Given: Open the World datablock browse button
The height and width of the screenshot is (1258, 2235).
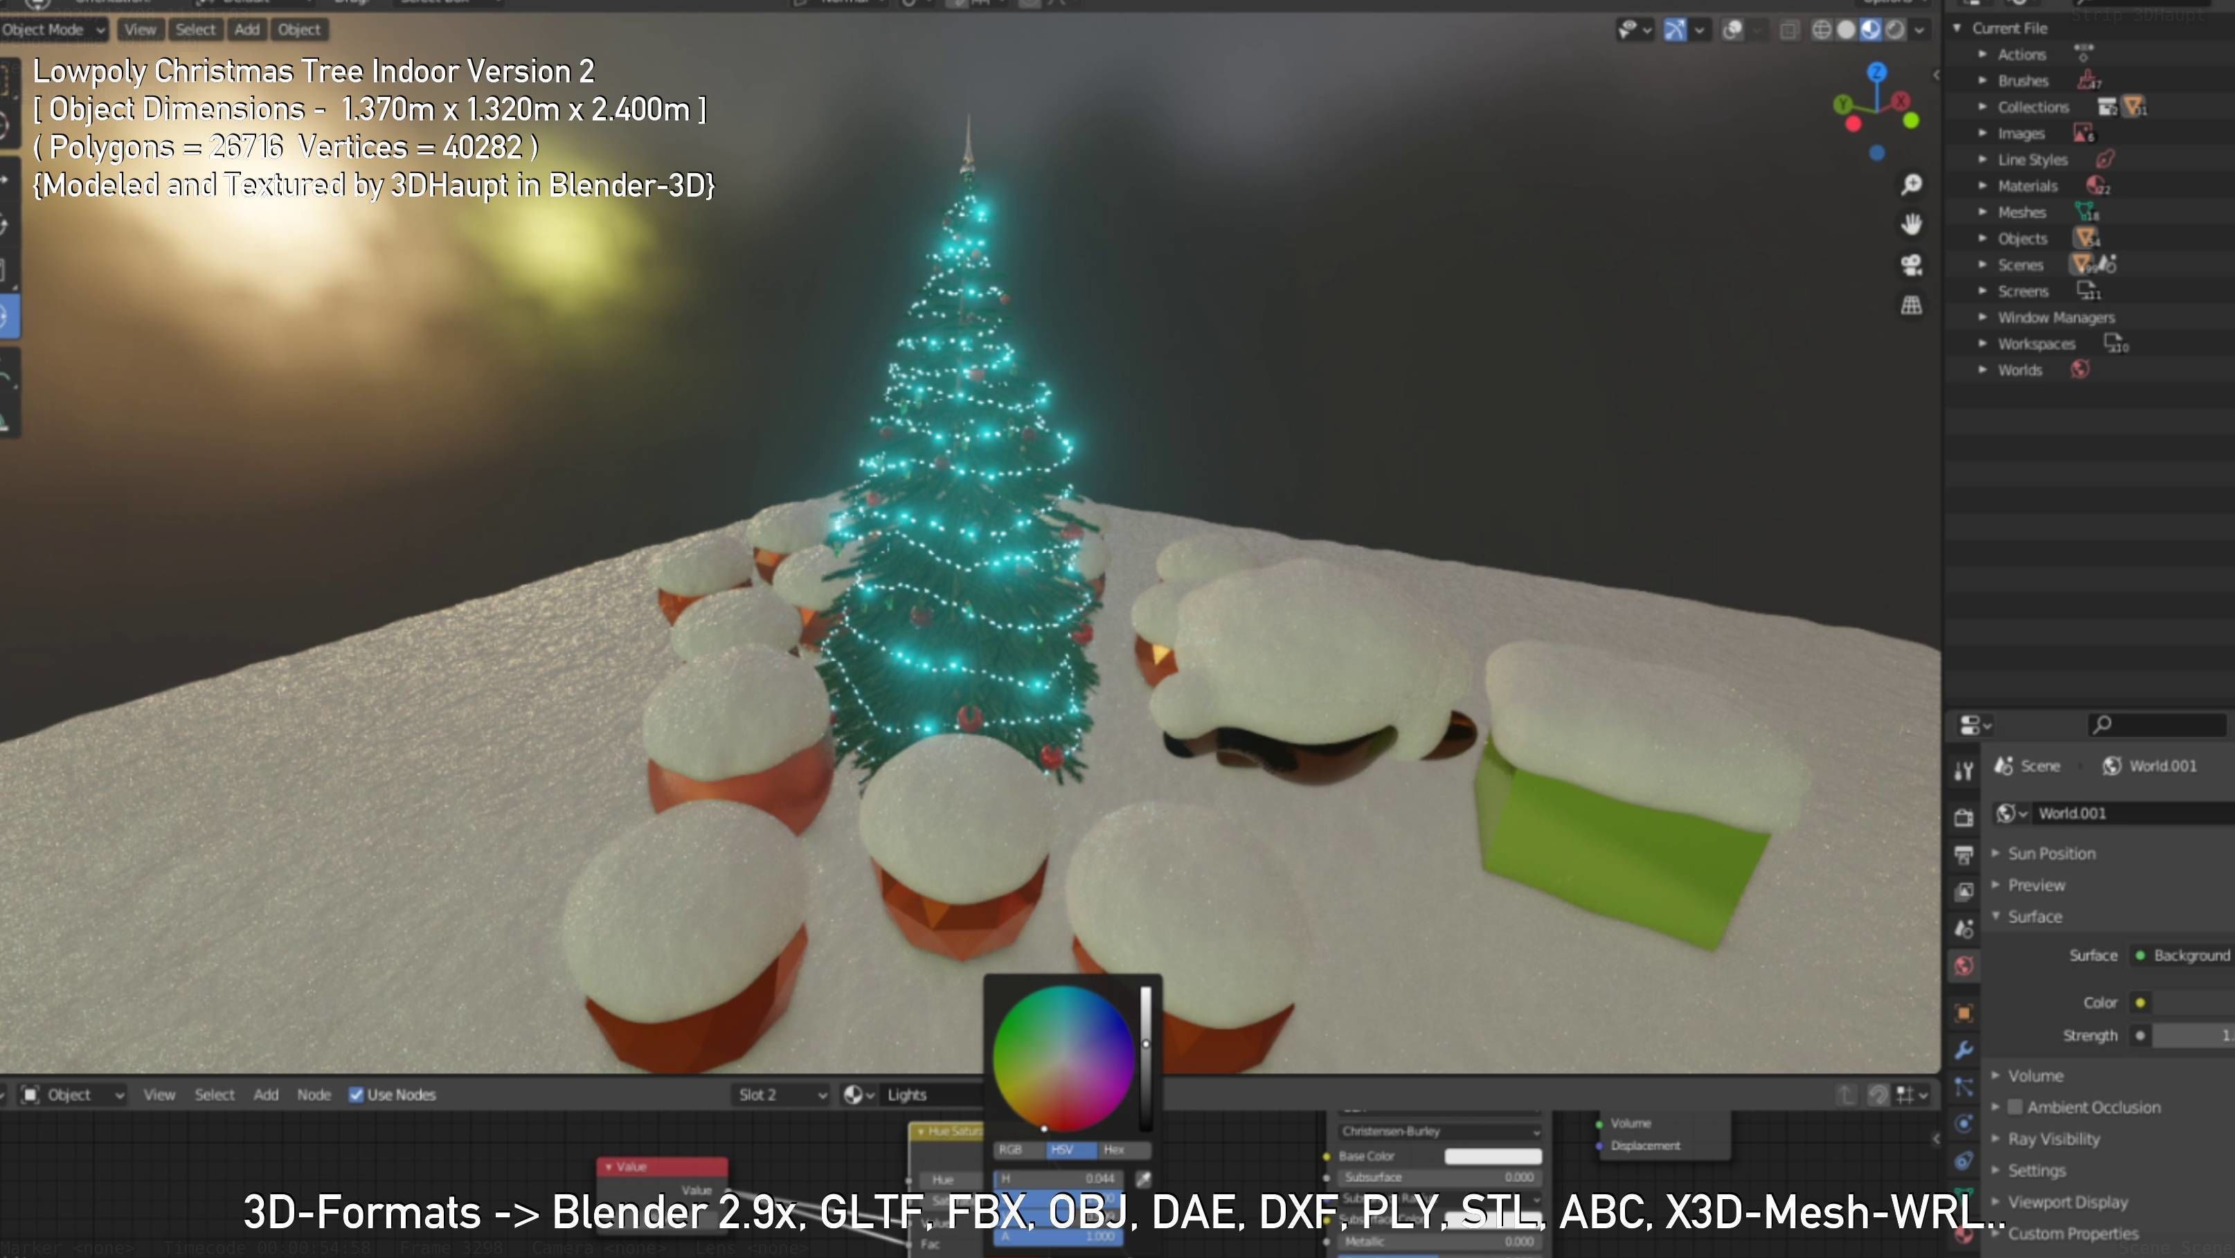Looking at the screenshot, I should 2011,813.
